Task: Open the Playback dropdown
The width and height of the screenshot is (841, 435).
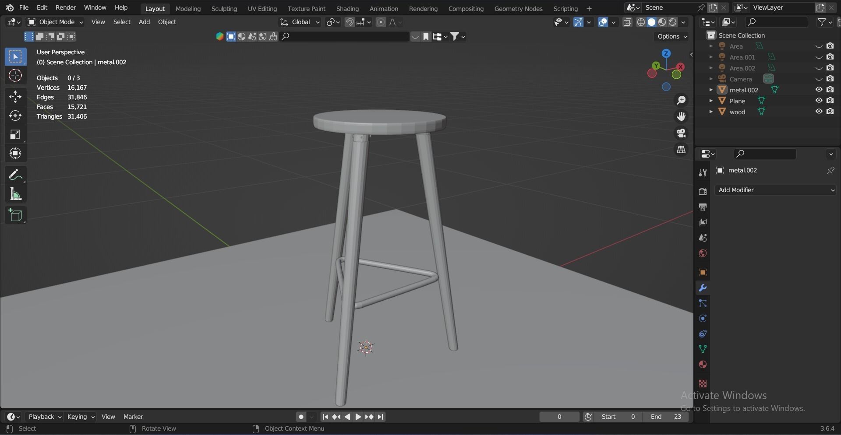Action: coord(45,417)
